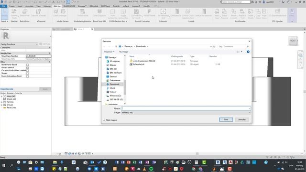Click the Model Review Manage icon
The image size is (306, 172).
point(63,13)
